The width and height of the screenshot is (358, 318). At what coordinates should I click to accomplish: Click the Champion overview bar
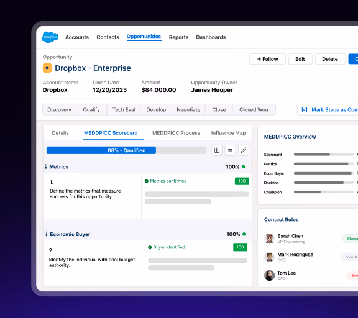coord(324,192)
